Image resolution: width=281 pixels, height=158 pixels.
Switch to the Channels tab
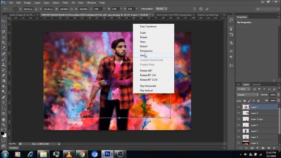click(256, 85)
